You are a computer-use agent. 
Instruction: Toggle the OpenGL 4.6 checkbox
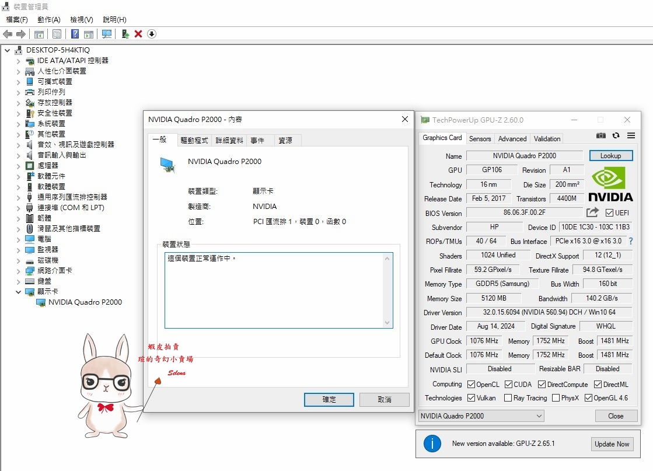[x=588, y=397]
